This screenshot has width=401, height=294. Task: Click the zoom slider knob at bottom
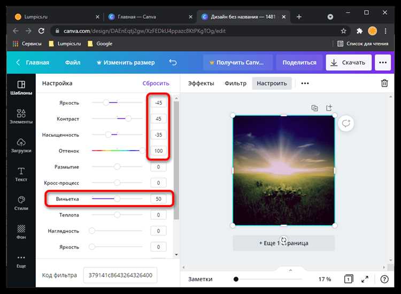click(236, 279)
